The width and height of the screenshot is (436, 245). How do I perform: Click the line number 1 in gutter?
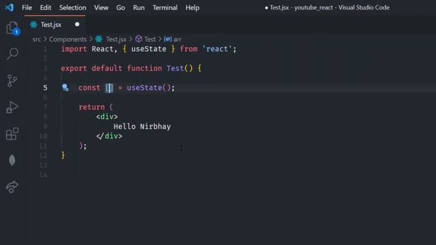[45, 49]
